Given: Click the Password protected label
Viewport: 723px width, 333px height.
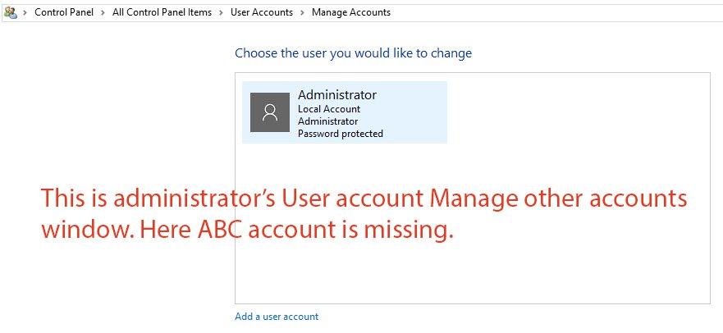Looking at the screenshot, I should coord(341,134).
